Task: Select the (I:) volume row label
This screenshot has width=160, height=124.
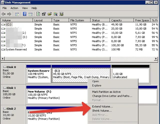Action: pos(25,37)
